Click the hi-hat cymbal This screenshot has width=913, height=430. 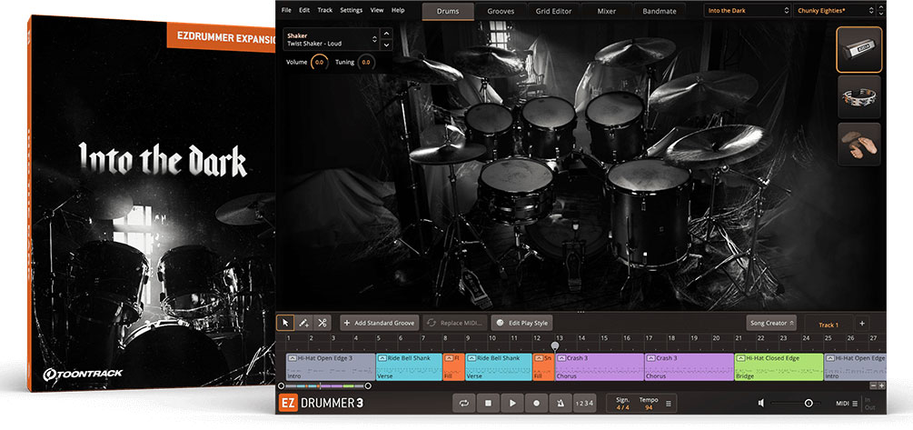(x=447, y=153)
